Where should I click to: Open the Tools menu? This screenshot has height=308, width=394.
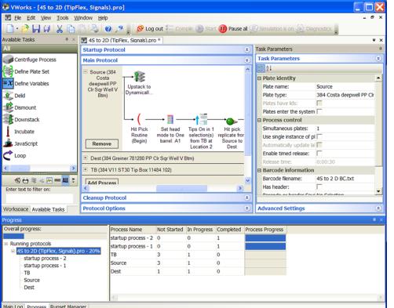coord(63,18)
